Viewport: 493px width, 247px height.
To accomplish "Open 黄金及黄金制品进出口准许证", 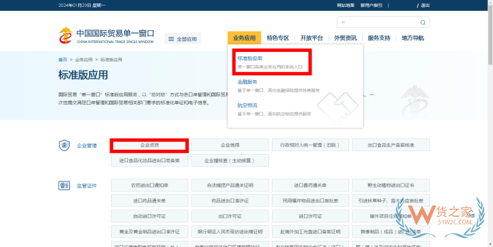I will click(149, 231).
